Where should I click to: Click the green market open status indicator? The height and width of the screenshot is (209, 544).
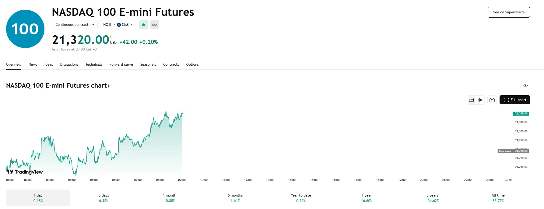tap(144, 25)
